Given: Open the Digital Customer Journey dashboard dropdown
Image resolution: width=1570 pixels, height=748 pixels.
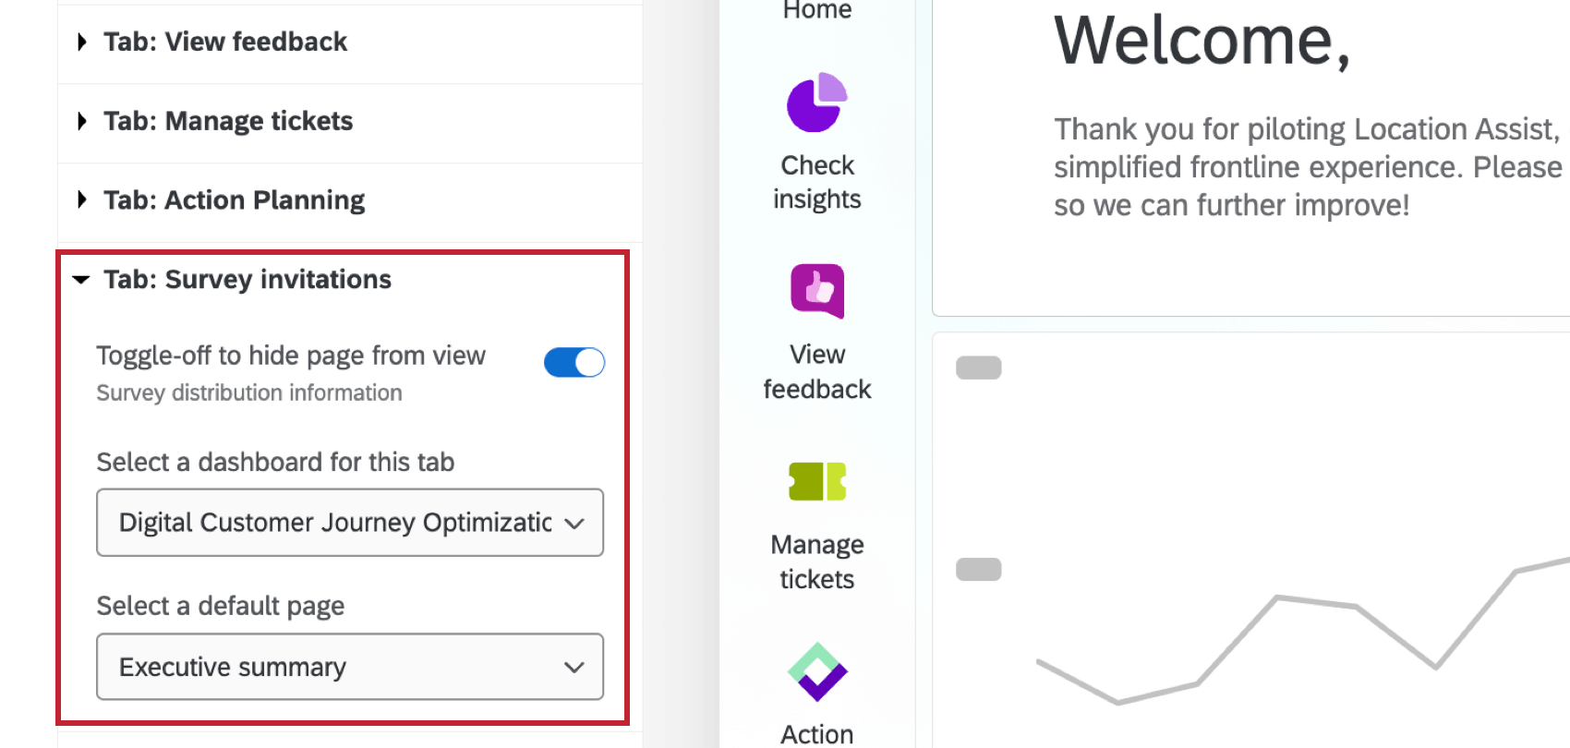Looking at the screenshot, I should point(350,523).
